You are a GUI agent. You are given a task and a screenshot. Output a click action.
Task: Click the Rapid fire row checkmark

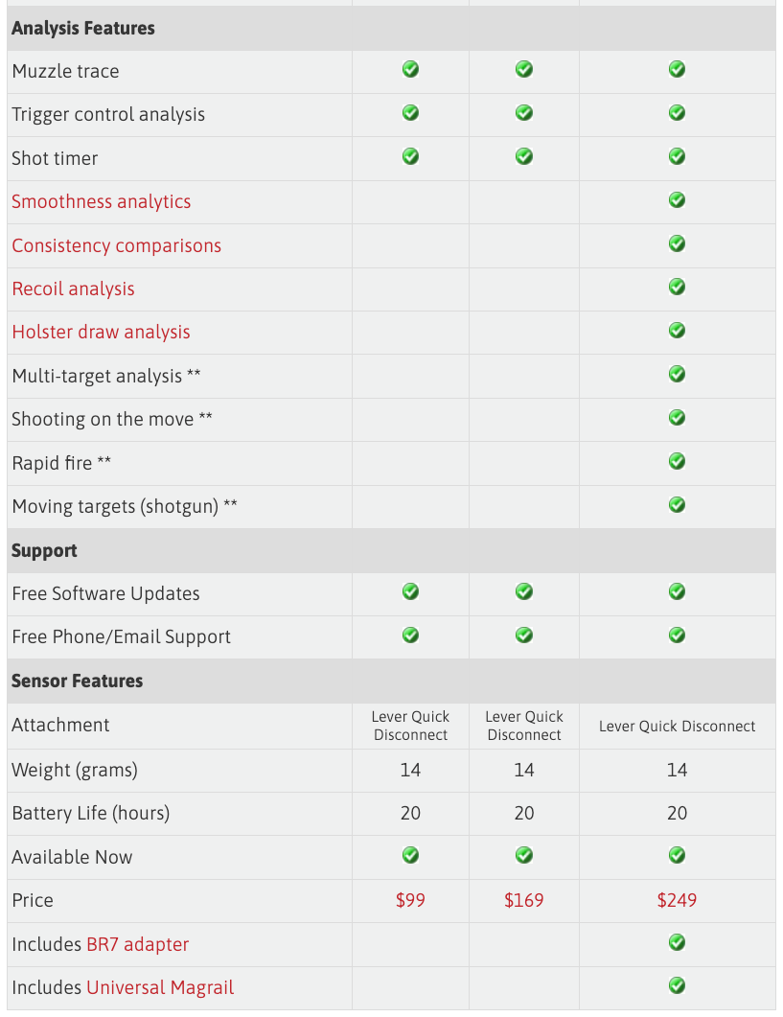(677, 462)
